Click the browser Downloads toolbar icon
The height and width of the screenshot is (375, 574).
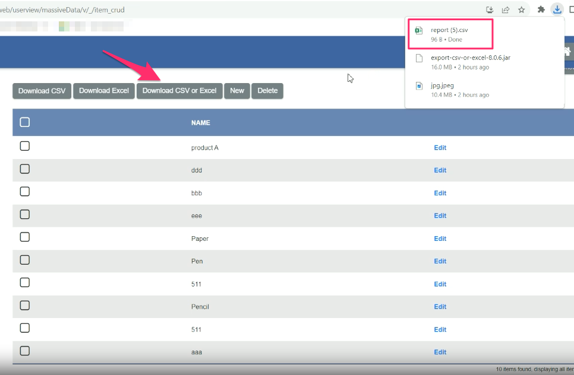(x=557, y=9)
